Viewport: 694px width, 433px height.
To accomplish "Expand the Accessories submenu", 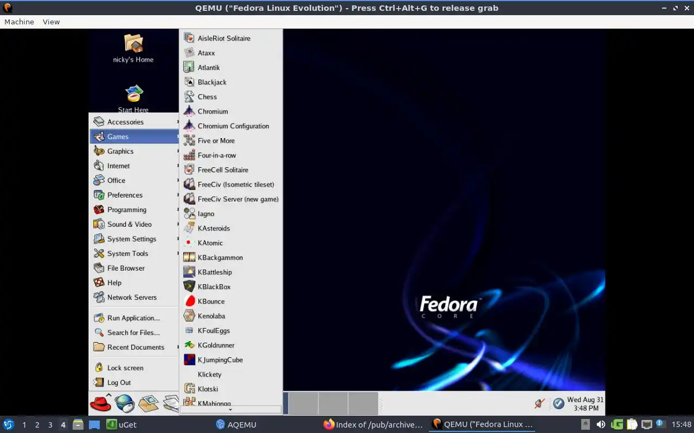I will [x=134, y=122].
